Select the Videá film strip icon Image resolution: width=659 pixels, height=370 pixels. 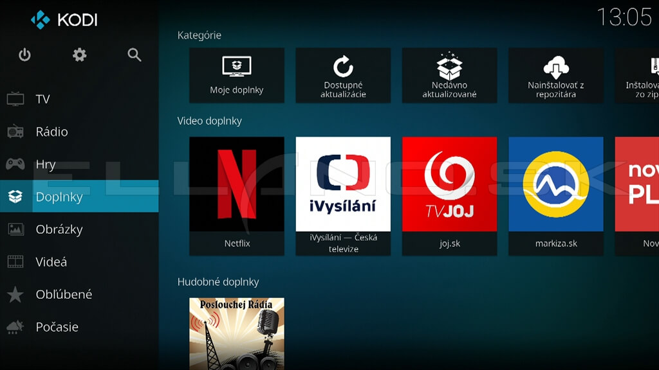click(x=15, y=261)
